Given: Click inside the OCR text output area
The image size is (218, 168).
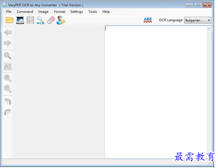Looking at the screenshot, I should point(156,92).
